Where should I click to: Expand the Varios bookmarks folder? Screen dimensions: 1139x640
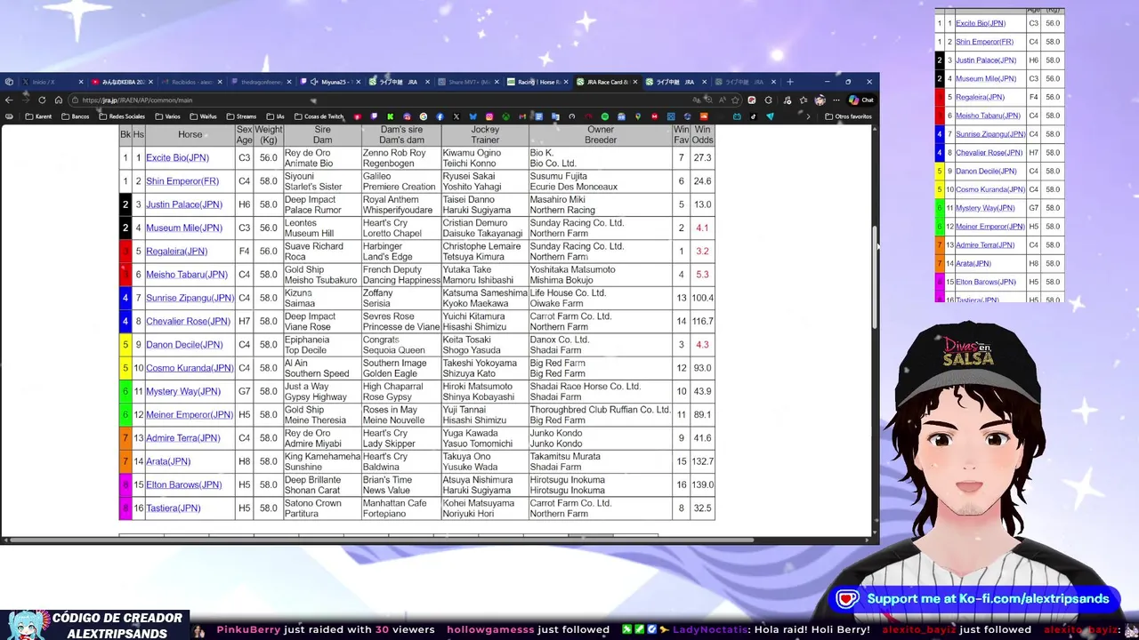click(x=167, y=116)
